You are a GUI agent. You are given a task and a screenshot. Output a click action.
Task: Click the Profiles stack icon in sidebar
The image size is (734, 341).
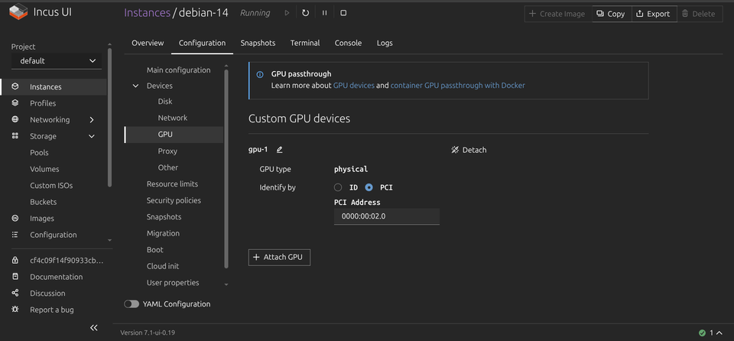[x=15, y=103]
